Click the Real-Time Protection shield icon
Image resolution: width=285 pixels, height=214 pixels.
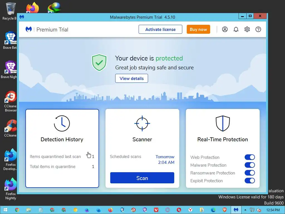click(223, 123)
